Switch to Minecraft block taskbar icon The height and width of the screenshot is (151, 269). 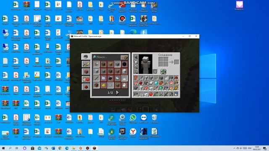94,148
